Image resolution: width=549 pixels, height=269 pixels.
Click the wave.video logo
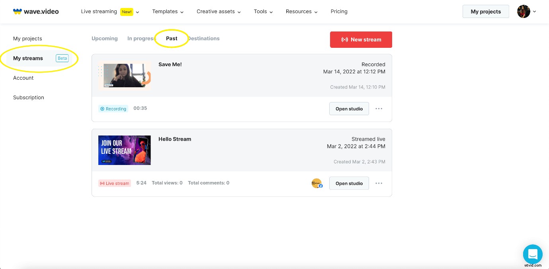(x=36, y=11)
